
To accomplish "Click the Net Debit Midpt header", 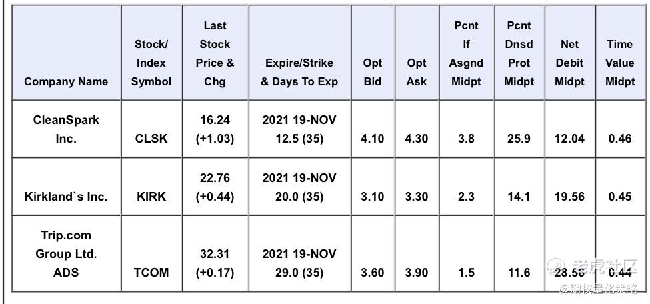I will pyautogui.click(x=569, y=63).
